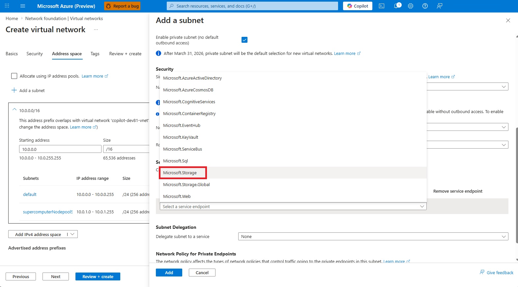518x287 pixels.
Task: Click the Add IPv4 address space button
Action: point(38,234)
